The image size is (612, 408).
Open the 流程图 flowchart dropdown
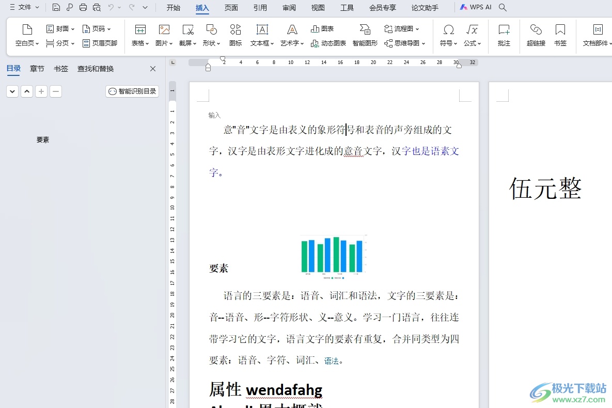402,29
